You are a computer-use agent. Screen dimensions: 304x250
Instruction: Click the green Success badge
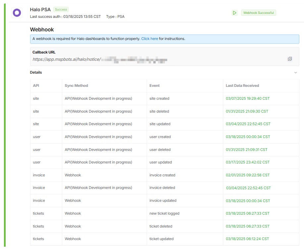[x=61, y=10]
